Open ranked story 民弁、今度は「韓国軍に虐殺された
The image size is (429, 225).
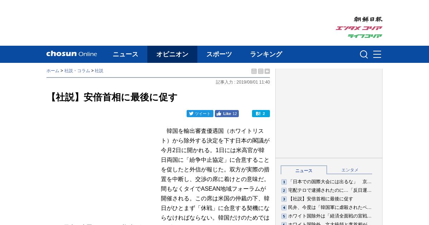tap(330, 207)
